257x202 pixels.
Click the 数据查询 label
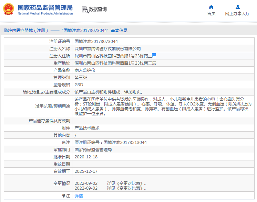(98, 9)
